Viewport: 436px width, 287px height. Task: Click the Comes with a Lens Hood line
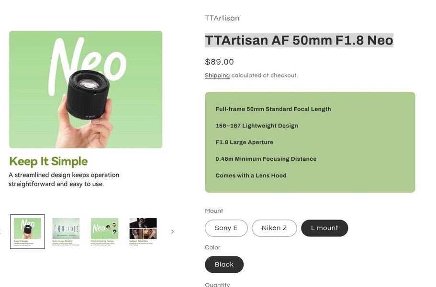tap(251, 176)
